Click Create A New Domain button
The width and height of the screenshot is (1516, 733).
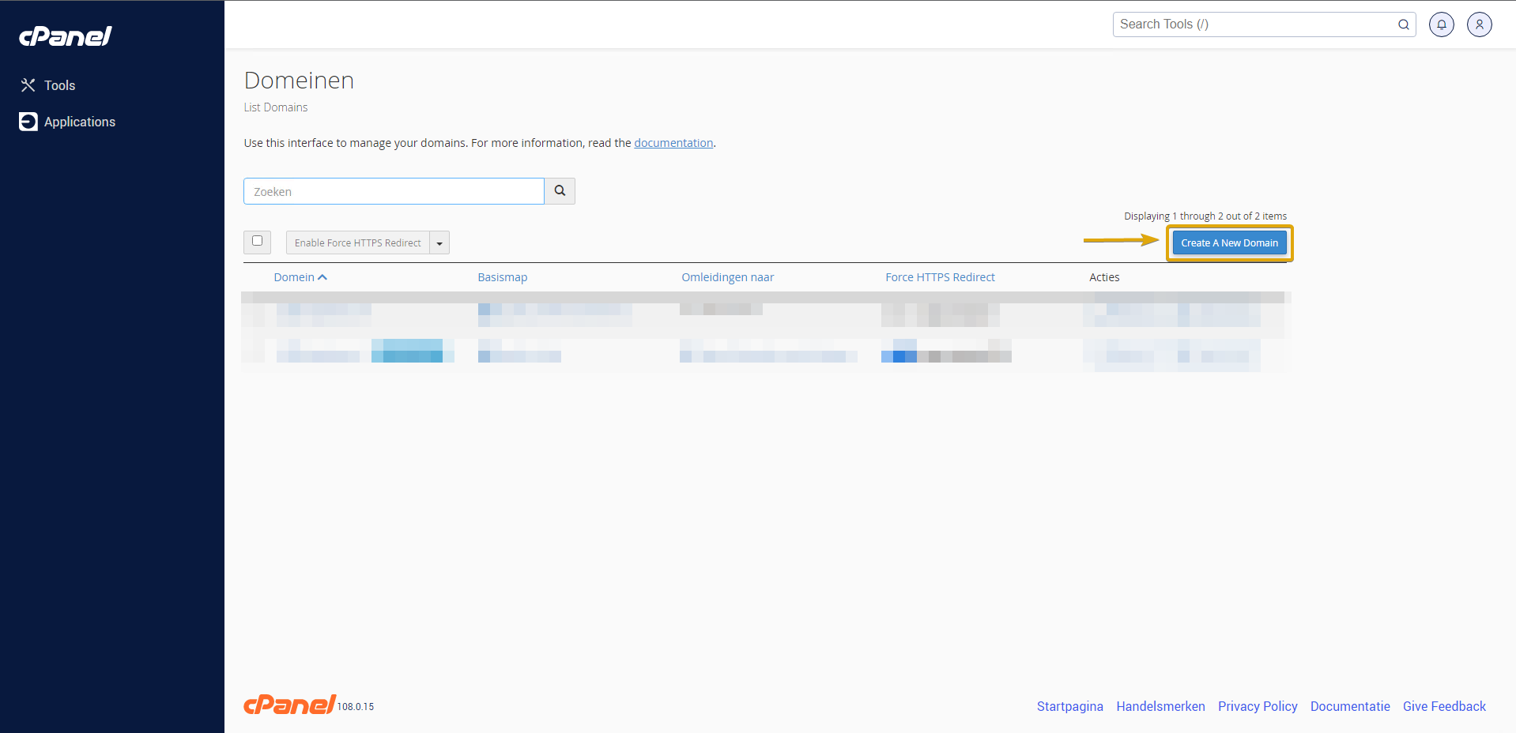(1229, 243)
